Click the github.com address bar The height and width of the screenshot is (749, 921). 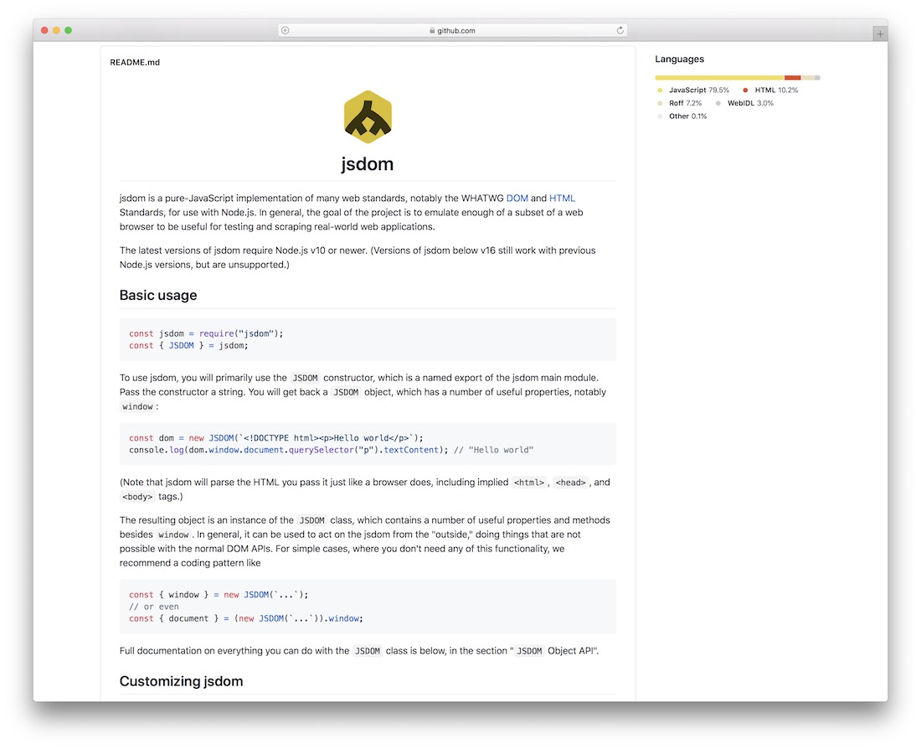pyautogui.click(x=452, y=30)
